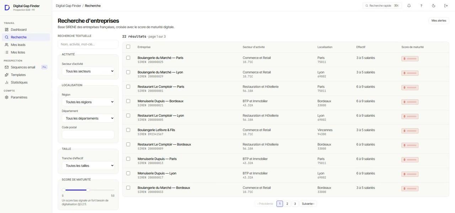
Task: Click the Templates sparkle icon
Action: tap(6, 75)
